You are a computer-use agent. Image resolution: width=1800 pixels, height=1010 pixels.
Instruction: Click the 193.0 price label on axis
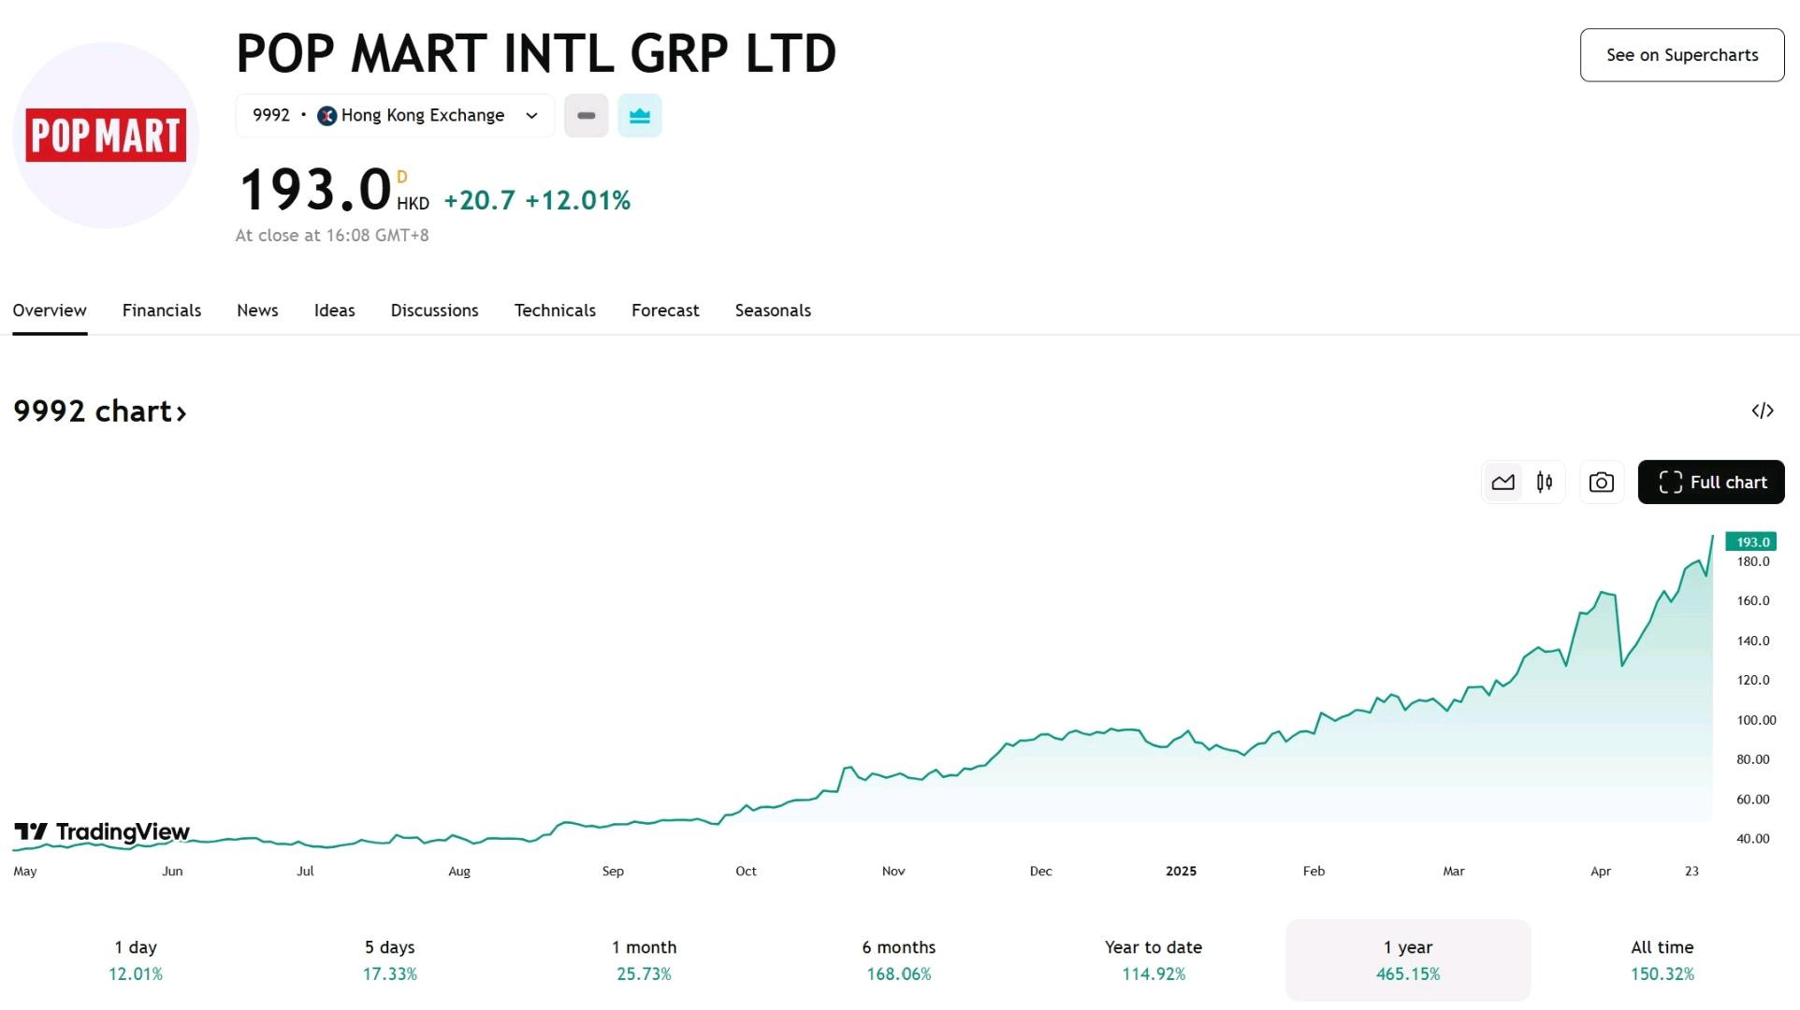tap(1751, 542)
